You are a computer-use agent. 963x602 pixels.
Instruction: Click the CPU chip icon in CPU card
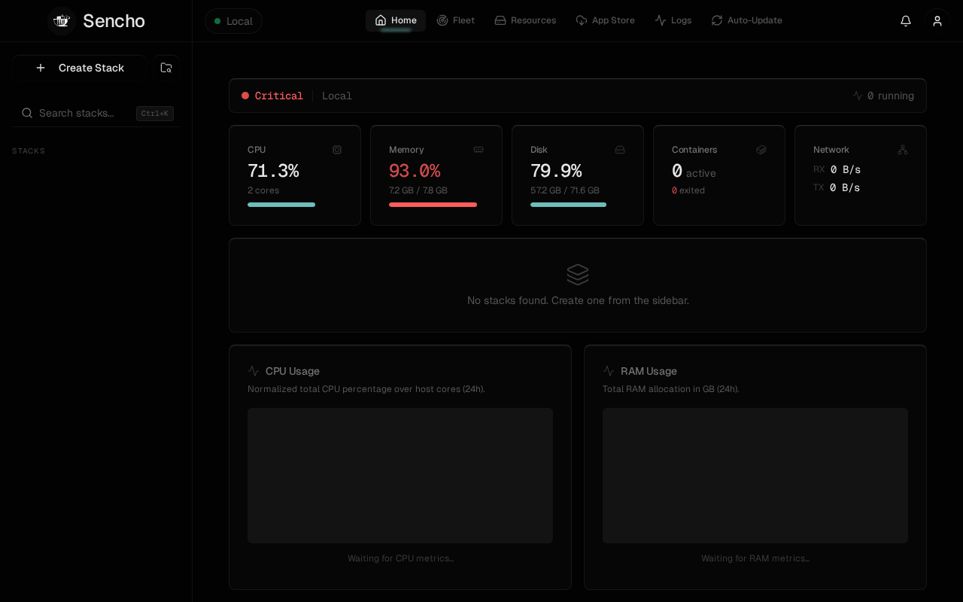337,150
